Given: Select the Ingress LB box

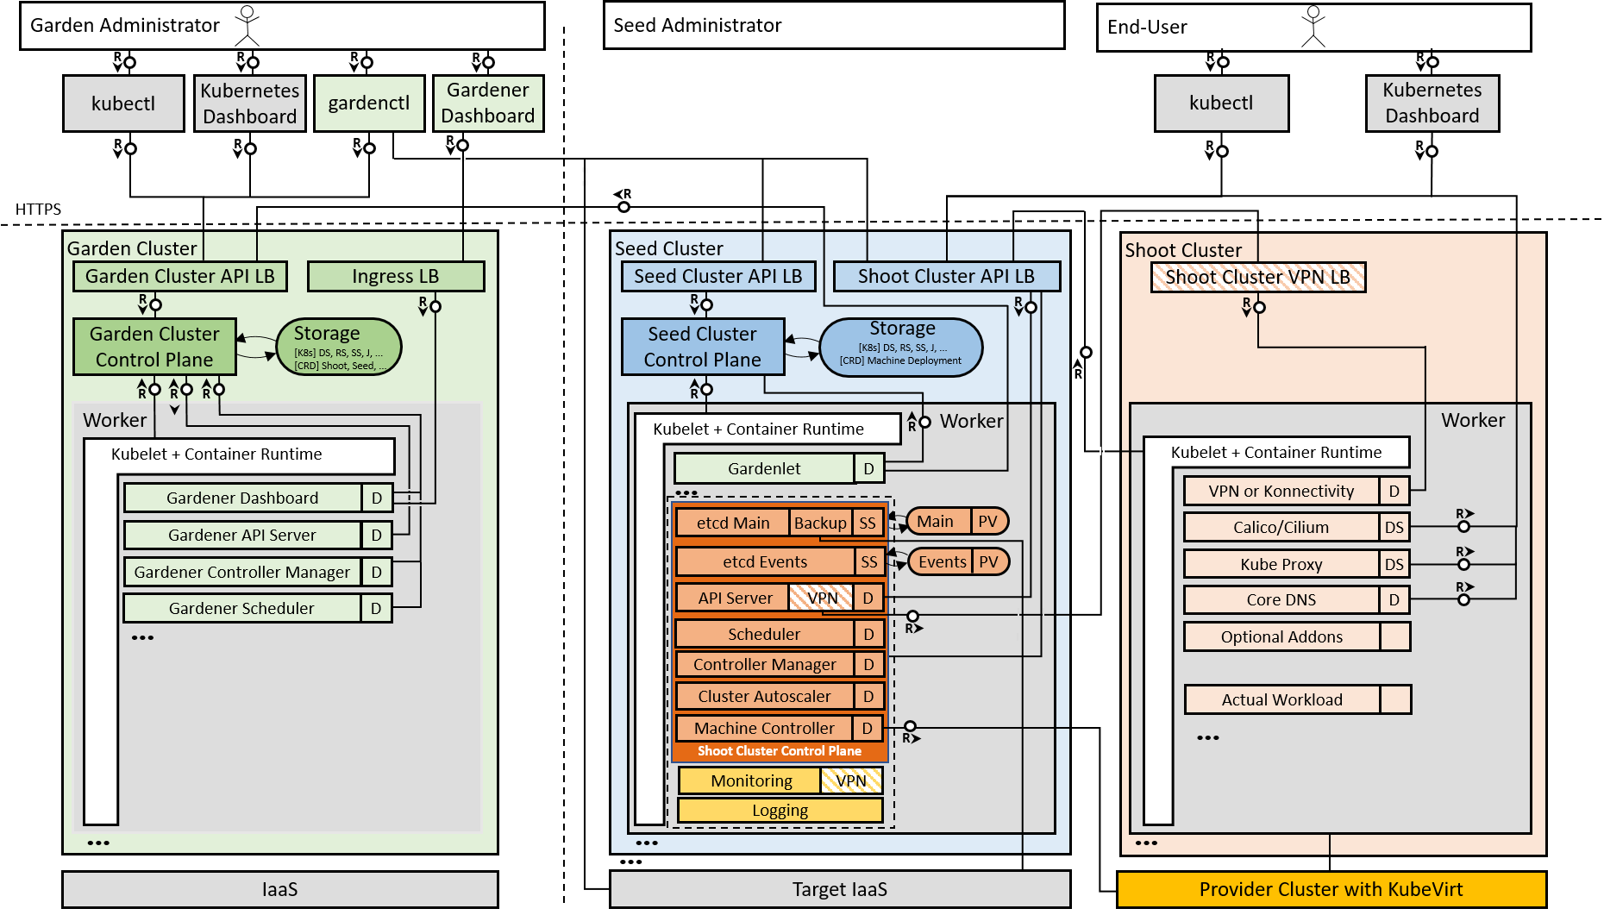Looking at the screenshot, I should pos(396,277).
